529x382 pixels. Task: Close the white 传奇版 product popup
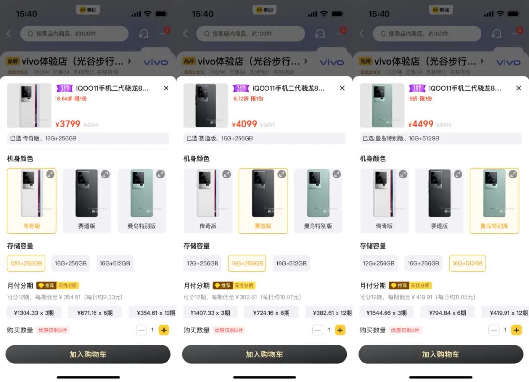click(166, 88)
